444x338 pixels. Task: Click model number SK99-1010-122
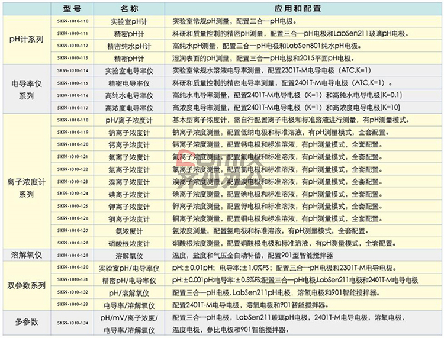(73, 169)
